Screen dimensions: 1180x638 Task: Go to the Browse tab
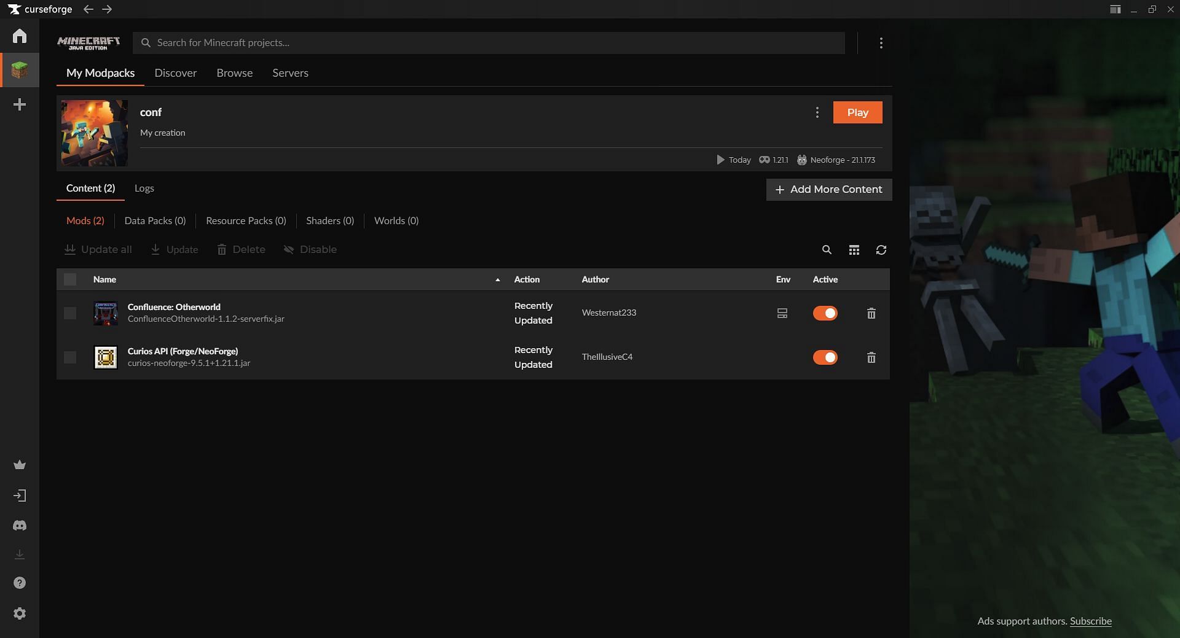coord(234,73)
